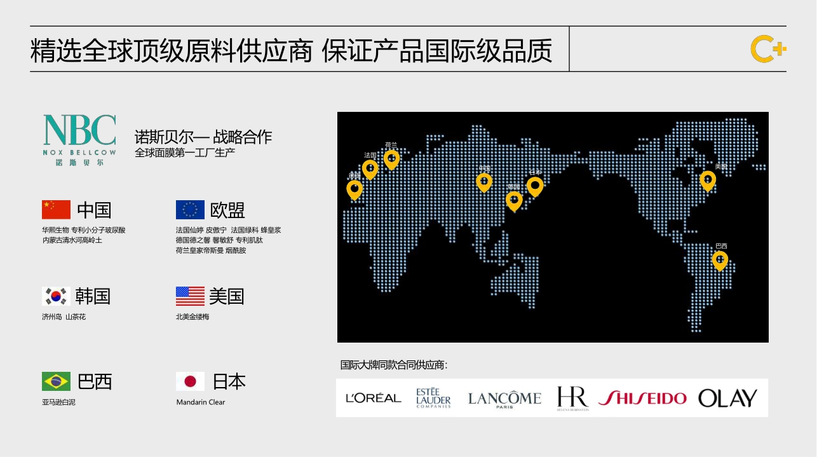Expand the 韩国 map marker
This screenshot has width=817, height=457.
coord(513,199)
